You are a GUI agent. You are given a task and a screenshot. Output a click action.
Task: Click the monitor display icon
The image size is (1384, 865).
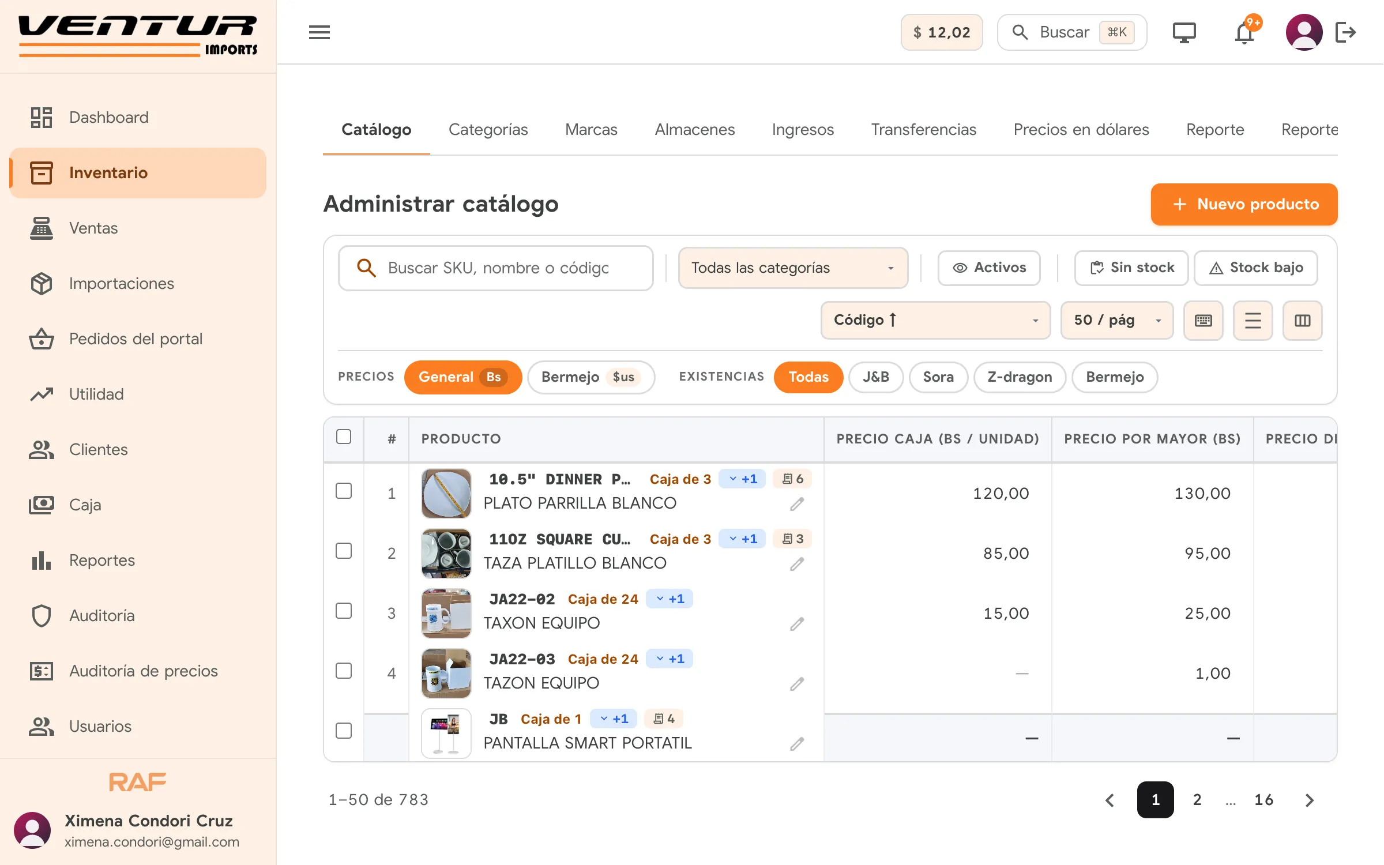click(1184, 32)
